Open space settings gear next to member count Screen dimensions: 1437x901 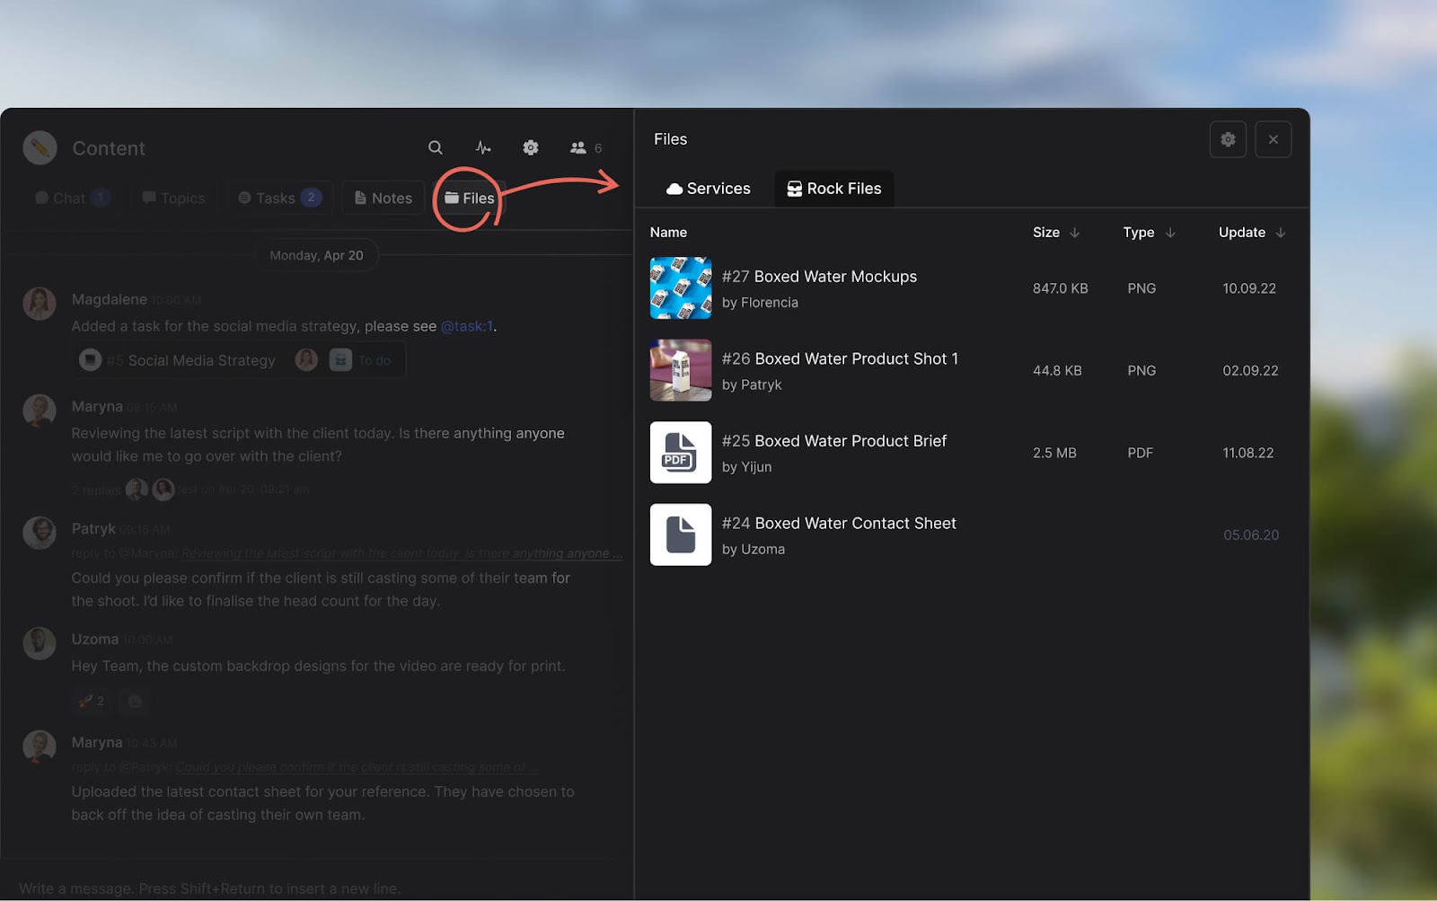coord(531,147)
